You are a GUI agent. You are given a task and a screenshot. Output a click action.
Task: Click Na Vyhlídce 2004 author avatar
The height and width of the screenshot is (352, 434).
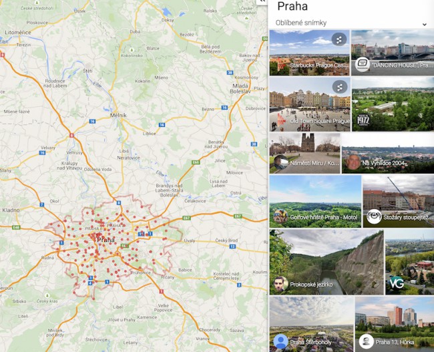353,162
